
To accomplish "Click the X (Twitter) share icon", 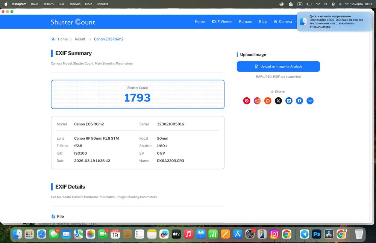I will tap(278, 101).
